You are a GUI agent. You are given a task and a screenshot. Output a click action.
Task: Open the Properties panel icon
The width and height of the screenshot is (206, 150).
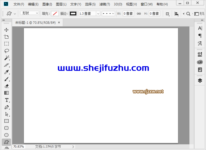(200, 70)
